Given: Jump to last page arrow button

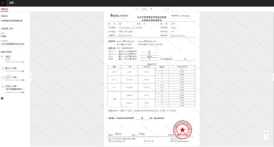Looking at the screenshot, I should pos(266,138).
